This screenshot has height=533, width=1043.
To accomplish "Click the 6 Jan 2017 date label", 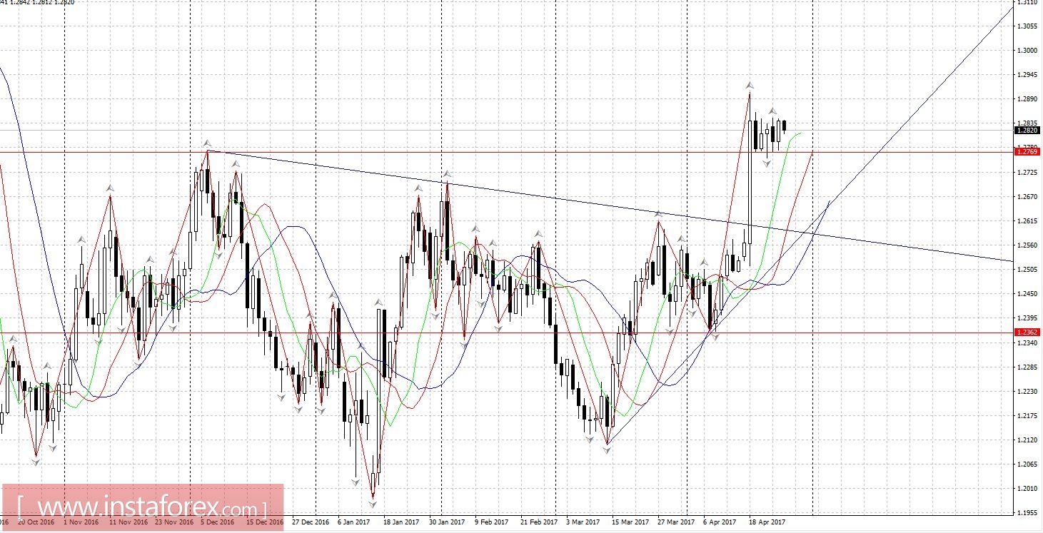I will coord(354,522).
